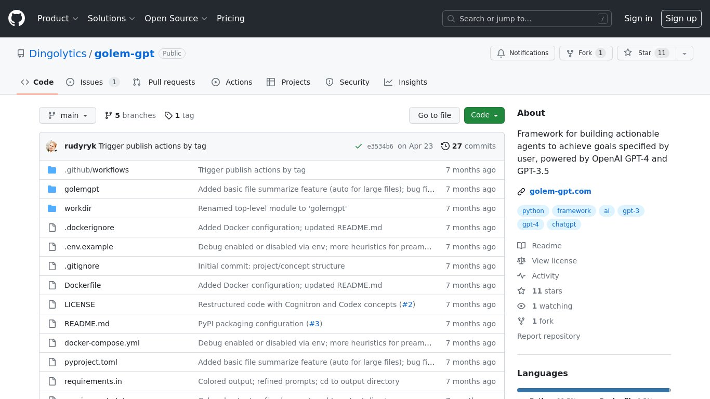Click the golem-gpt repository name link
This screenshot has height=399, width=710.
click(x=124, y=54)
